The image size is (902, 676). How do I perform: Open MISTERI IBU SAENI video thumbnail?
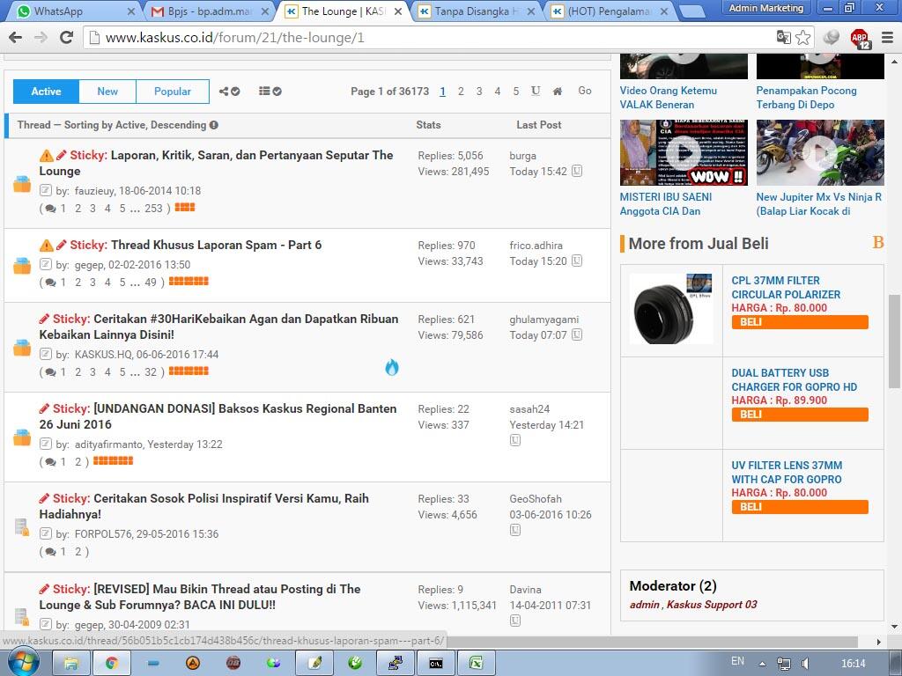[684, 152]
